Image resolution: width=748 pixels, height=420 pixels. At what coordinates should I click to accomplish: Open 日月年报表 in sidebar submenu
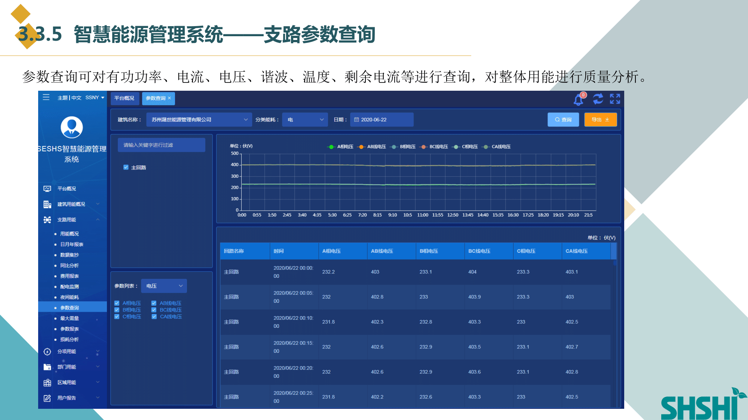click(x=72, y=245)
